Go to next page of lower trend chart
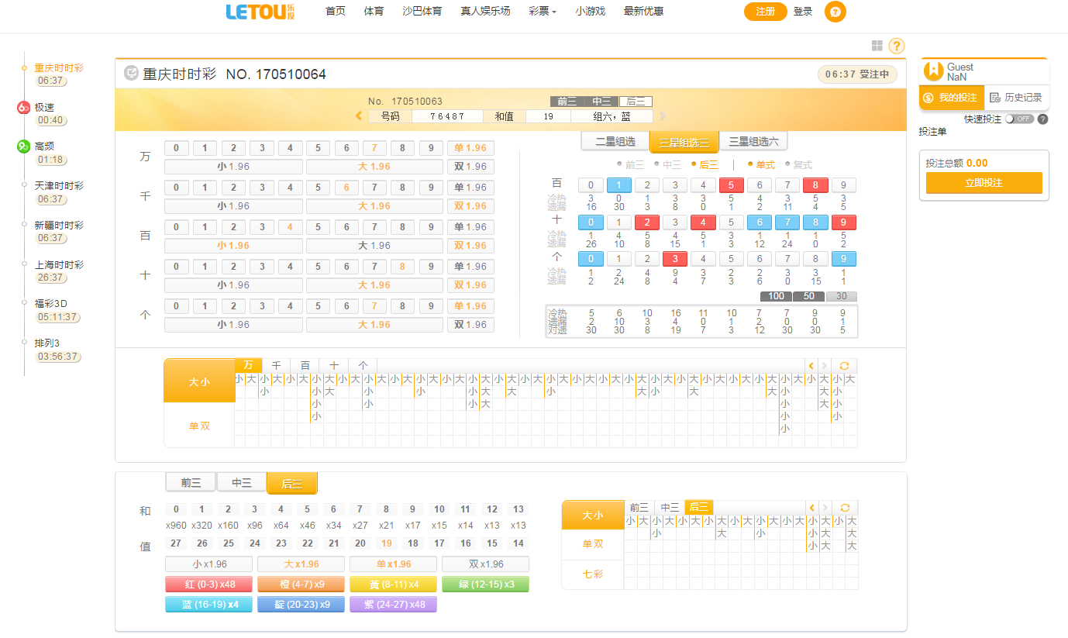The image size is (1068, 638). [x=825, y=507]
